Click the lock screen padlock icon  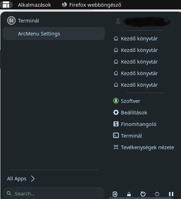point(129,194)
